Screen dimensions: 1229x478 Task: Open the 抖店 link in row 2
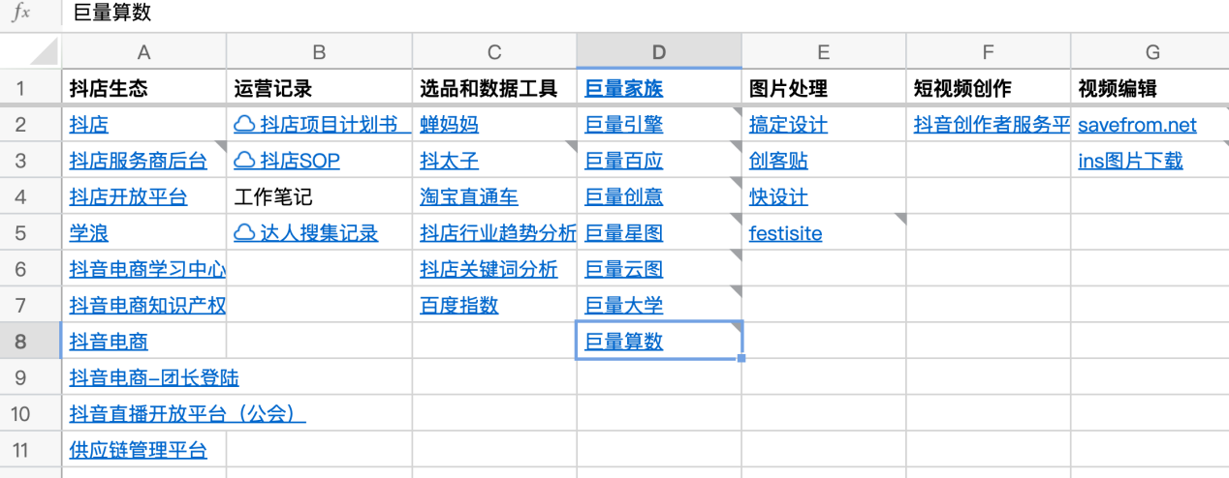tap(88, 125)
